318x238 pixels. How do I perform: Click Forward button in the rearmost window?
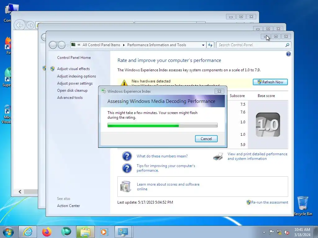(x=30, y=25)
